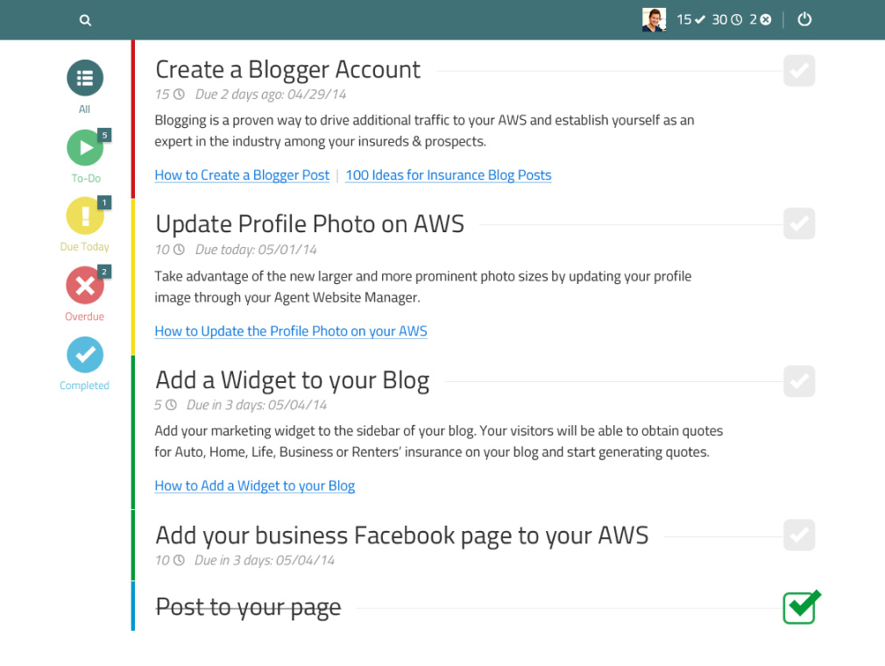The image size is (885, 666).
Task: Check off Add your business Facebook page
Action: [799, 535]
